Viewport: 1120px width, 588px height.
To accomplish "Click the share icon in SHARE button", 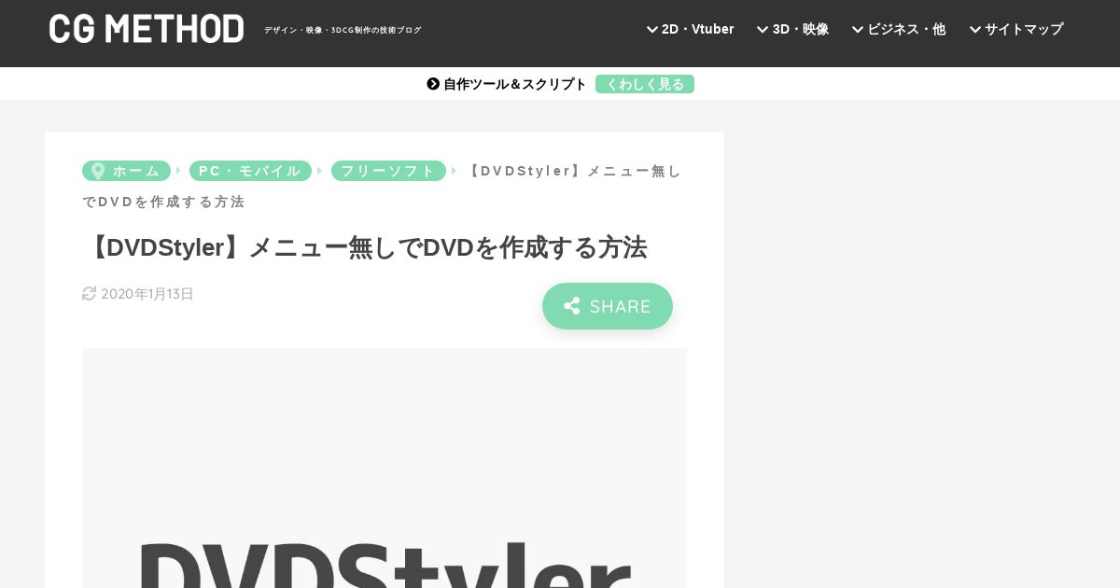I will [572, 306].
